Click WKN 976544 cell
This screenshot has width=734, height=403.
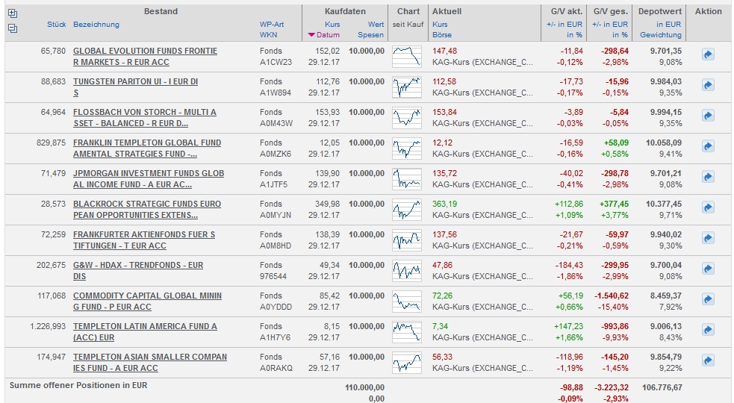(273, 276)
